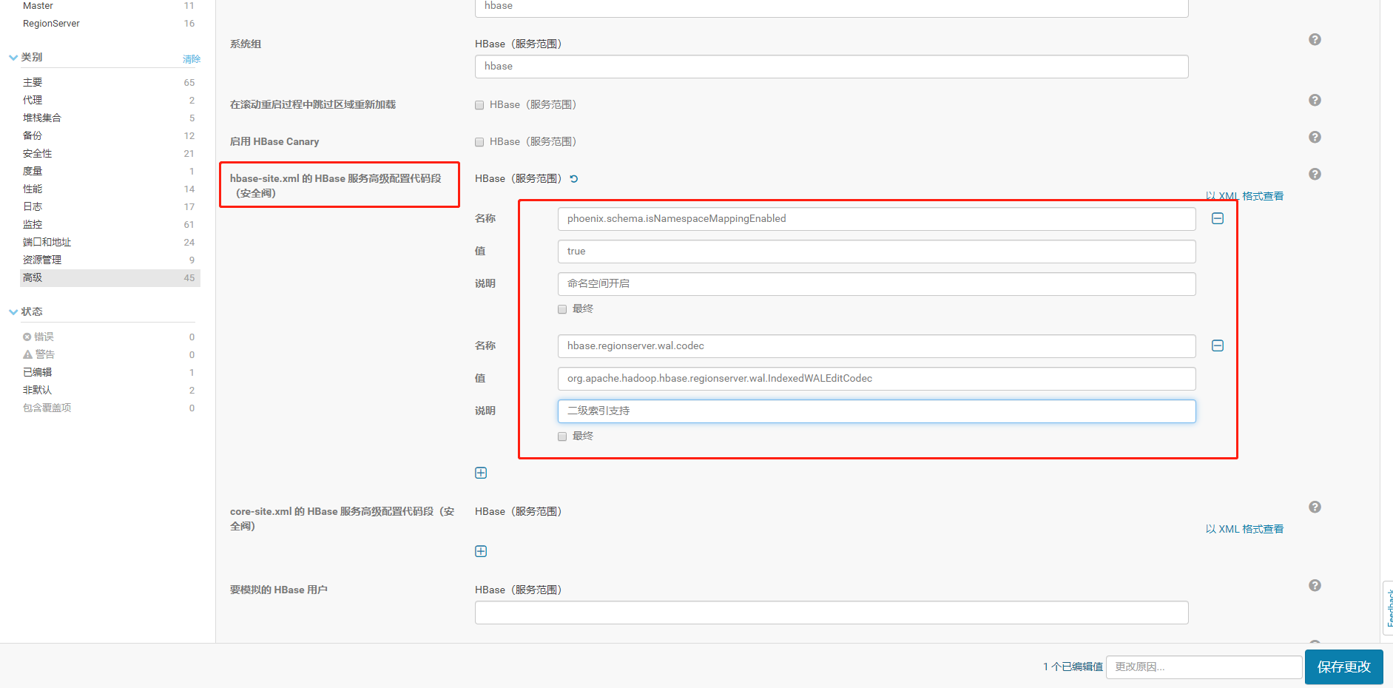Viewport: 1393px width, 688px height.
Task: Click the 要模拟的 HBase 用户 input field
Action: (x=832, y=612)
